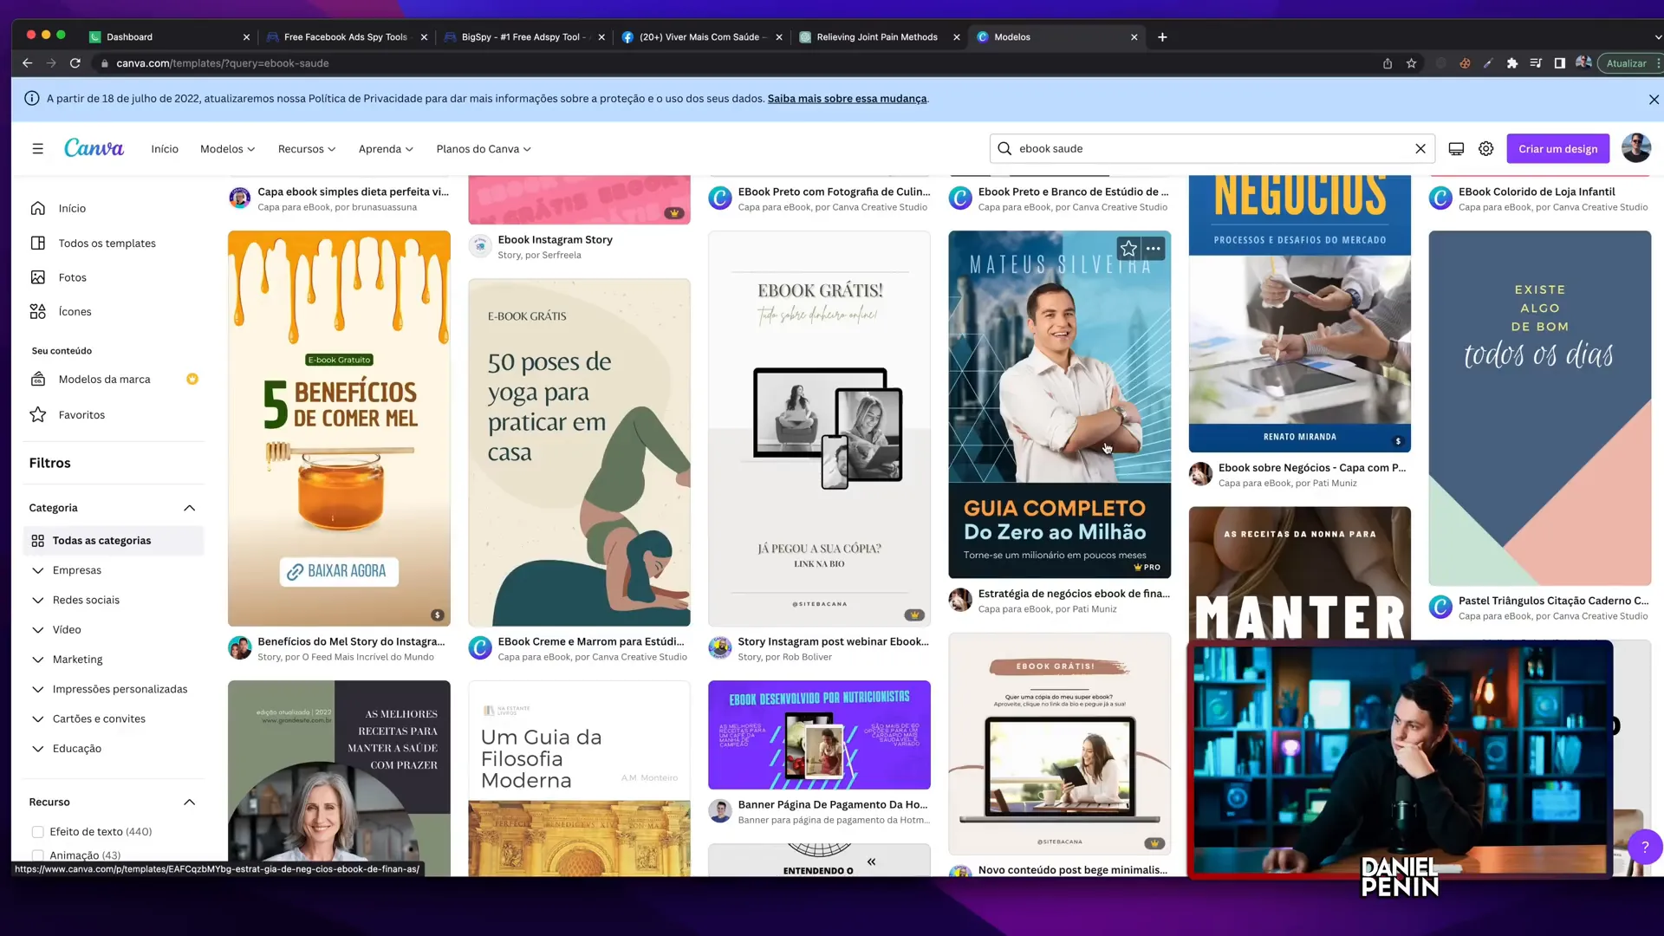The image size is (1664, 936).
Task: Toggle browser side panel icon
Action: 1560,63
